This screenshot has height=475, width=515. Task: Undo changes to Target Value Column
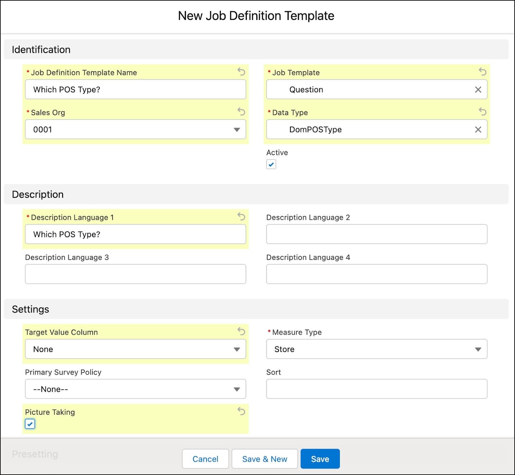tap(241, 331)
